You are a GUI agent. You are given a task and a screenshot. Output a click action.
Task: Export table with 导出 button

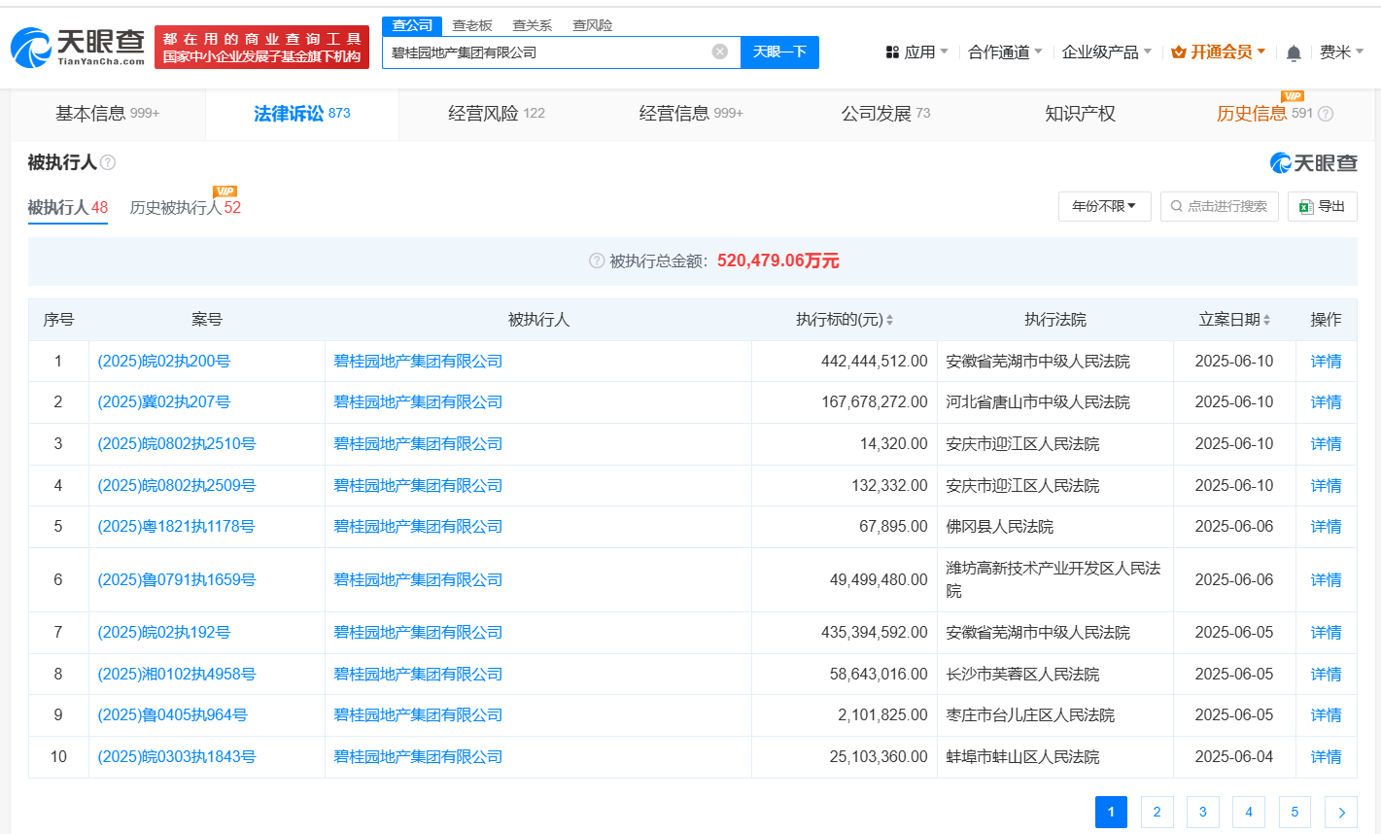[1322, 206]
